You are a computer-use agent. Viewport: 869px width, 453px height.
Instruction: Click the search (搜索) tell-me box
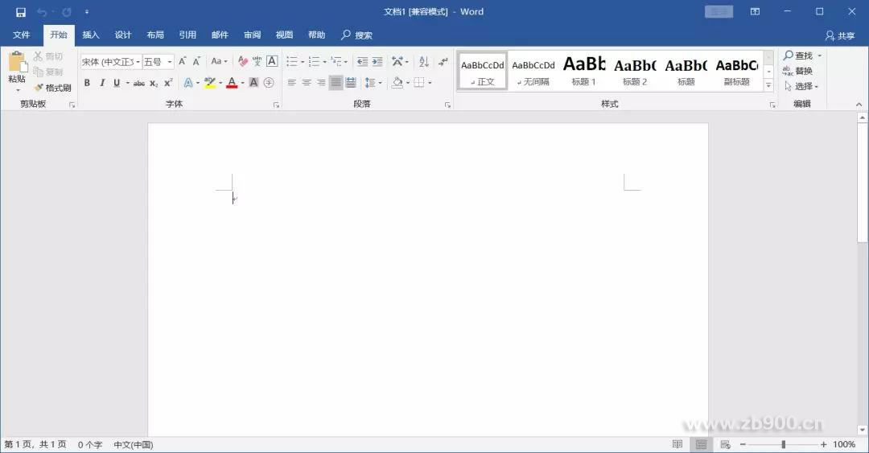pyautogui.click(x=356, y=35)
